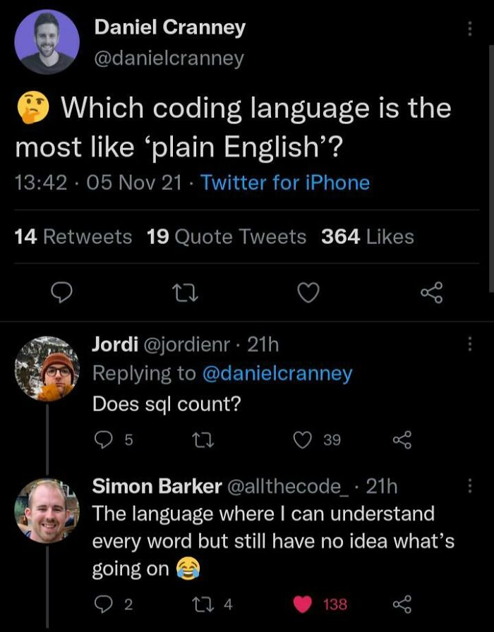Open more options for Simon Barker's reply
494x632 pixels.
pyautogui.click(x=470, y=486)
